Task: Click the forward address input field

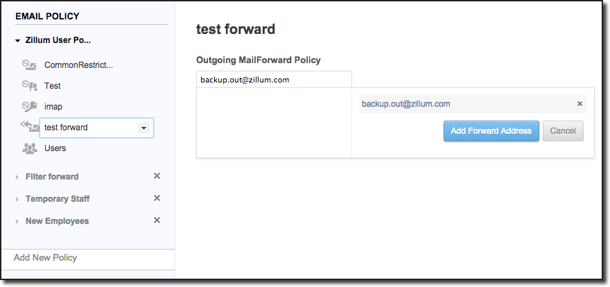Action: 274,80
